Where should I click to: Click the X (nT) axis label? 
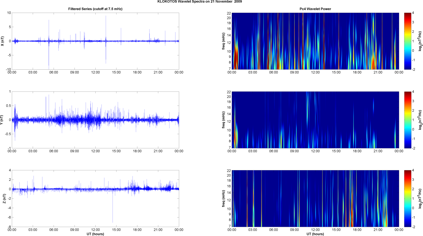[x=2, y=41]
